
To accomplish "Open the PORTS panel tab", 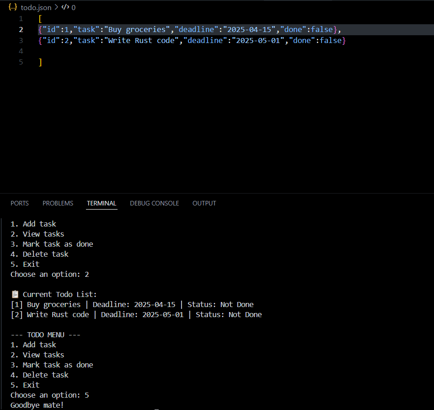I will pos(20,203).
